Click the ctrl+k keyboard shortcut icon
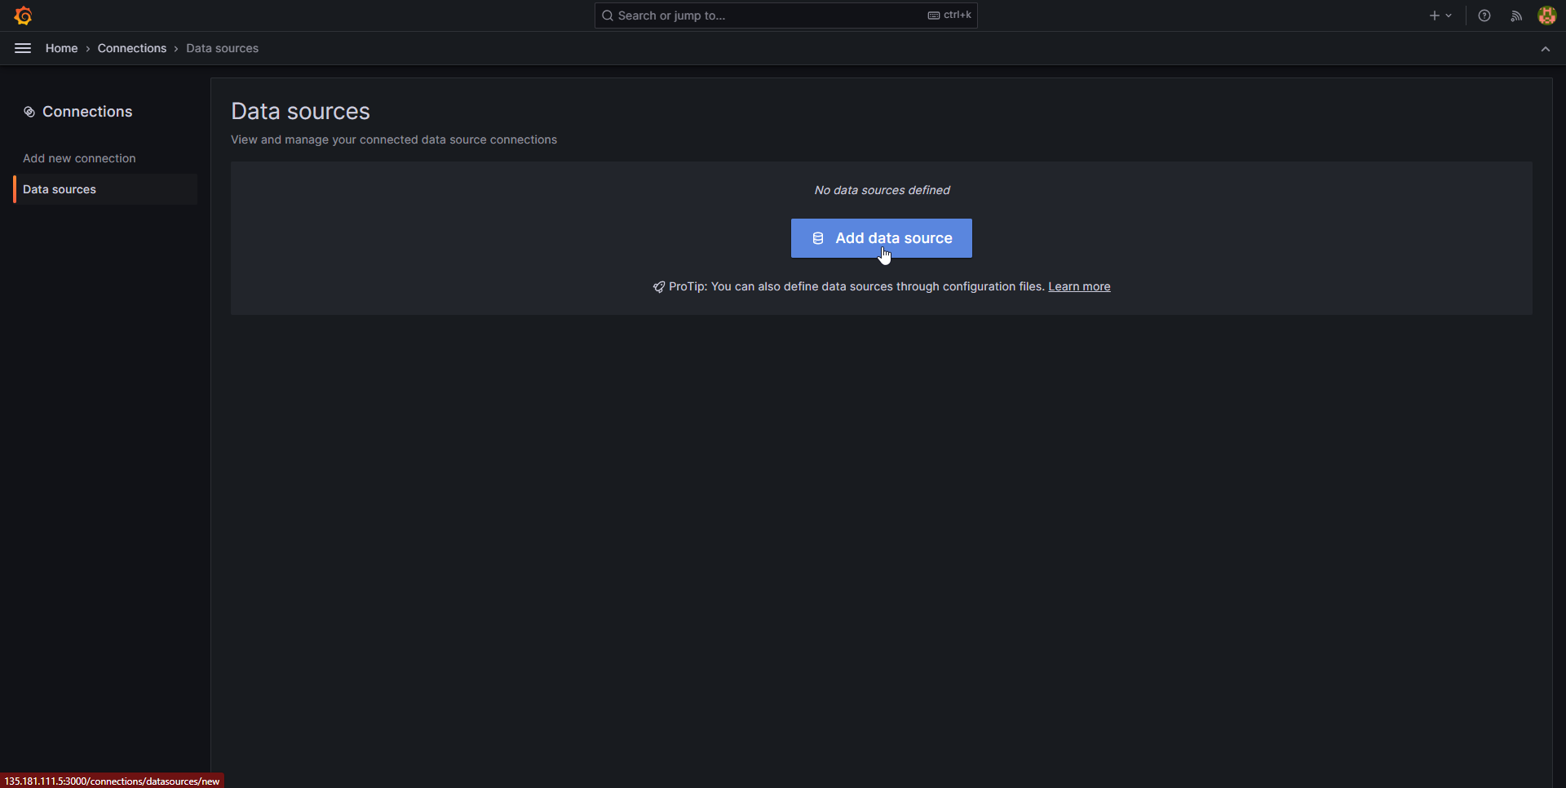Screen dimensions: 1566x788 tap(934, 15)
